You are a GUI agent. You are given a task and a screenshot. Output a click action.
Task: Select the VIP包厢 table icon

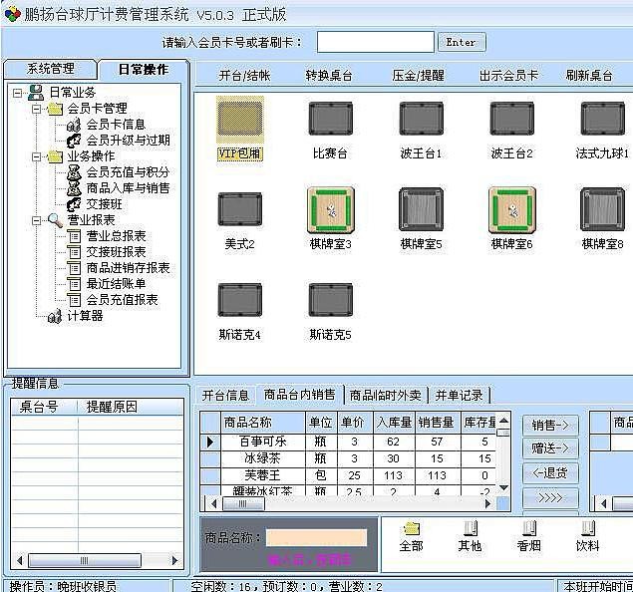[239, 122]
